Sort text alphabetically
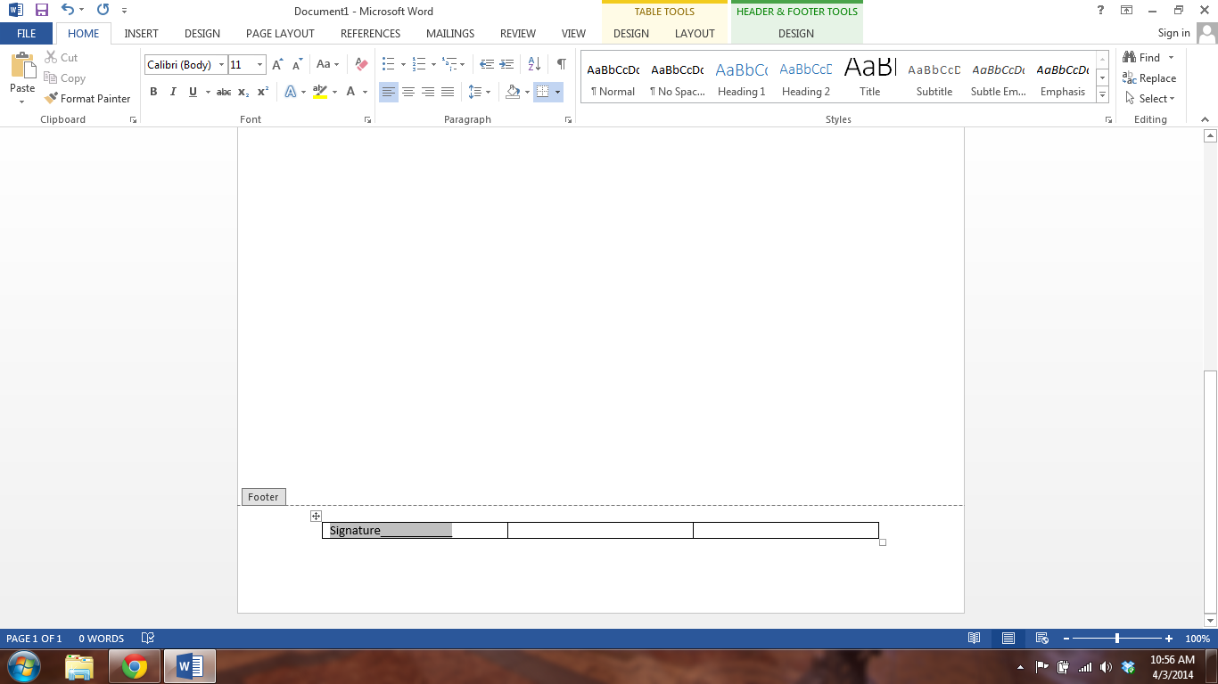Screen dimensions: 1218x684 click(x=534, y=64)
